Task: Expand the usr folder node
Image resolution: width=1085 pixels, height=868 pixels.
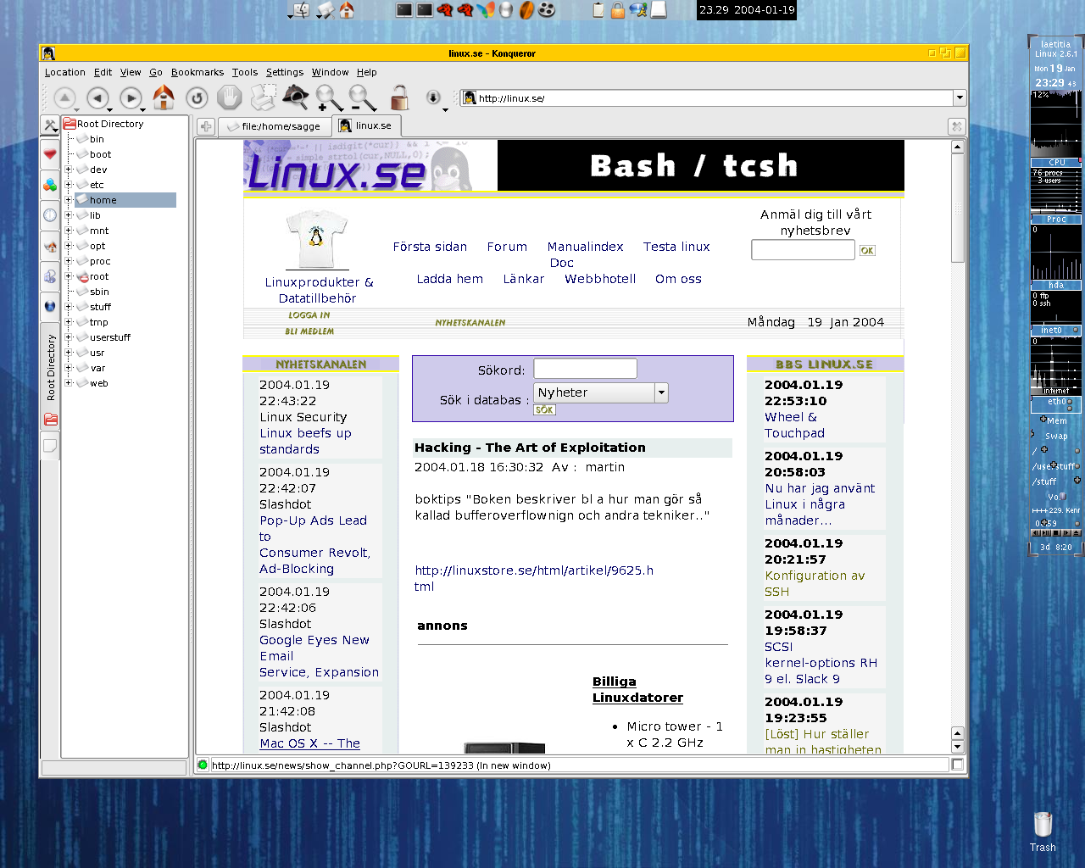Action: point(69,353)
